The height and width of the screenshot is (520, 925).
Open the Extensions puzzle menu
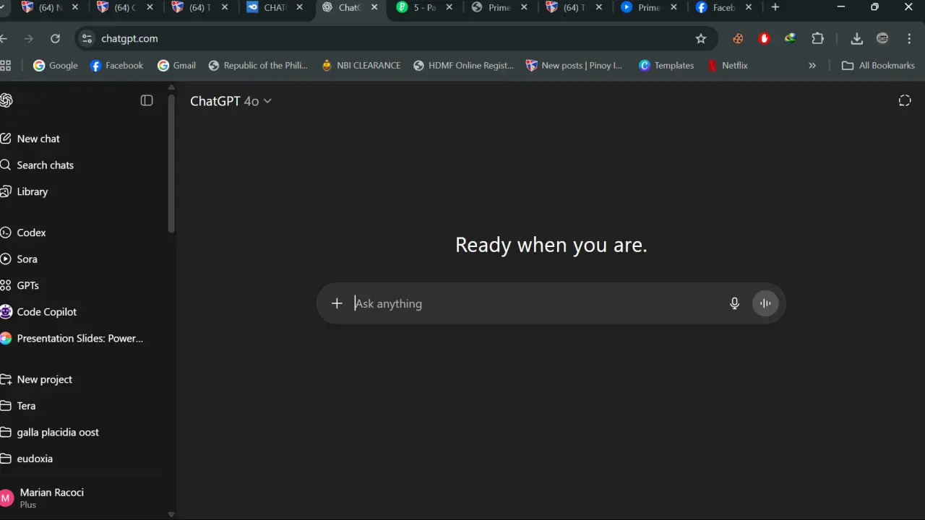817,38
